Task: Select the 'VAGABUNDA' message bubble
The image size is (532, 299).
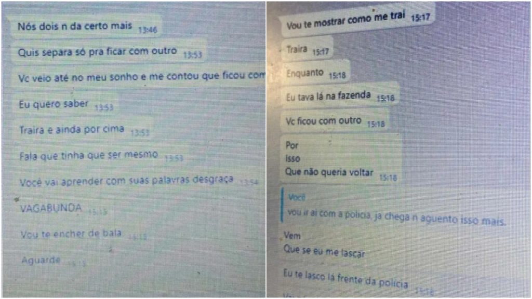Action: 63,209
